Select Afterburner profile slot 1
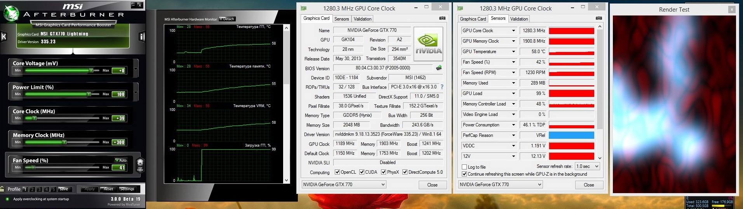This screenshot has width=743, height=209. pyautogui.click(x=25, y=189)
